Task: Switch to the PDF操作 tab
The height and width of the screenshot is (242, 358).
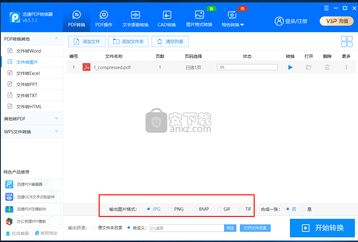Action: click(104, 19)
